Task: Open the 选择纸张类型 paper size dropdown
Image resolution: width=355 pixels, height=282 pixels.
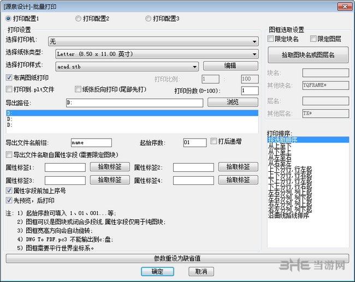Action: 157,54
